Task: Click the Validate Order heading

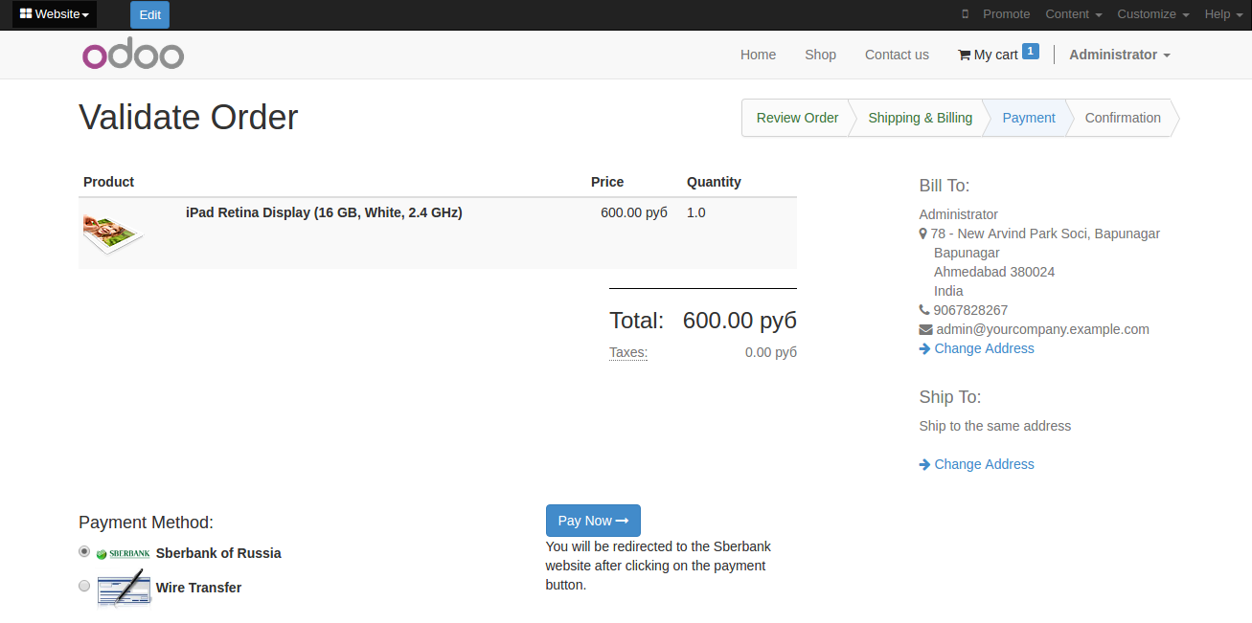Action: (x=189, y=118)
